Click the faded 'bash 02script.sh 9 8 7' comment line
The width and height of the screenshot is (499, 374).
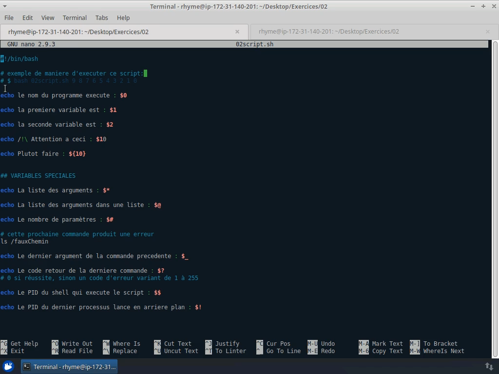click(x=69, y=81)
